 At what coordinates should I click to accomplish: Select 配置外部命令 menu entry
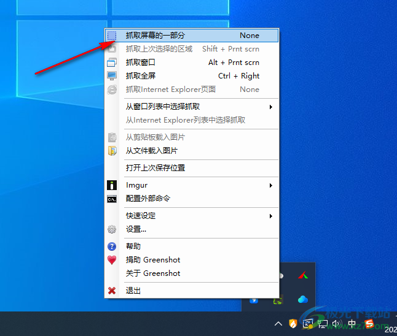[192, 199]
